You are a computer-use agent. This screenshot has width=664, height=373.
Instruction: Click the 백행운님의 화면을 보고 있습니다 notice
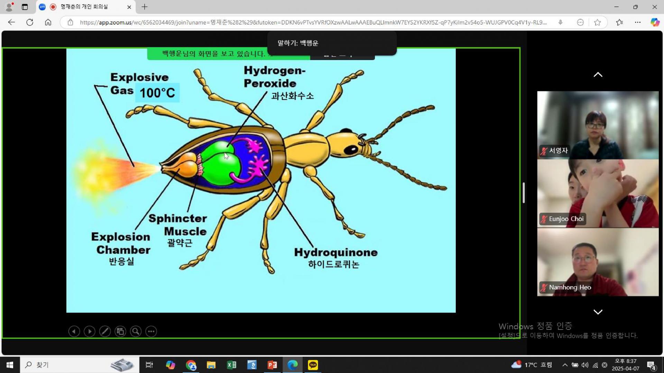click(x=214, y=54)
